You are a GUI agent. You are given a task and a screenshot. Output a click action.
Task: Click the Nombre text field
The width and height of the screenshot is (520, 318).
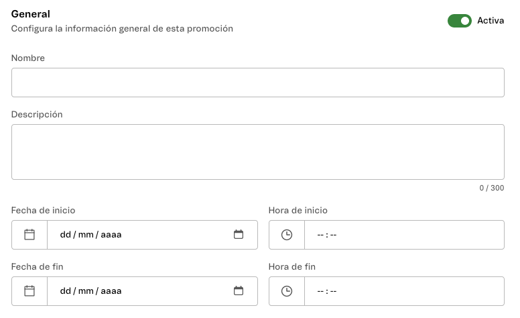point(257,83)
